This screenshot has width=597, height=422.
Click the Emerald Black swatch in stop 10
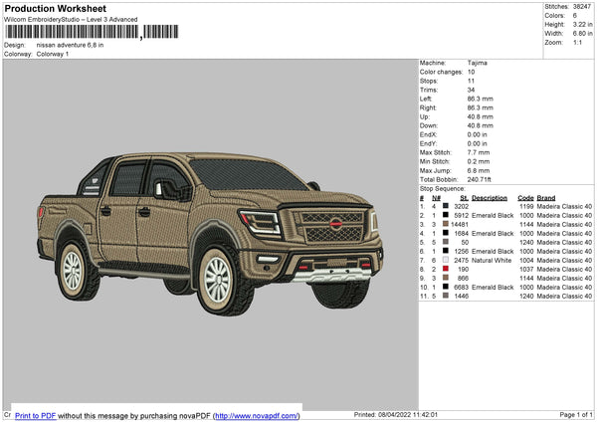(447, 287)
